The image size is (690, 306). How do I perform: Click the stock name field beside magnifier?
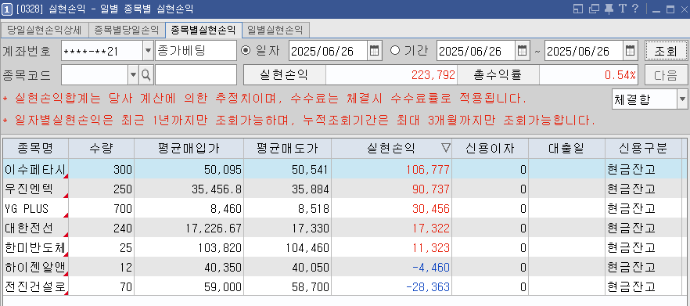196,75
